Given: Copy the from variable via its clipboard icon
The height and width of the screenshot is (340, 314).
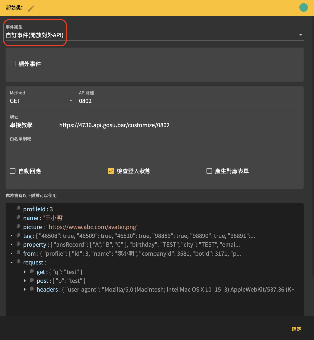Looking at the screenshot, I should tap(18, 253).
